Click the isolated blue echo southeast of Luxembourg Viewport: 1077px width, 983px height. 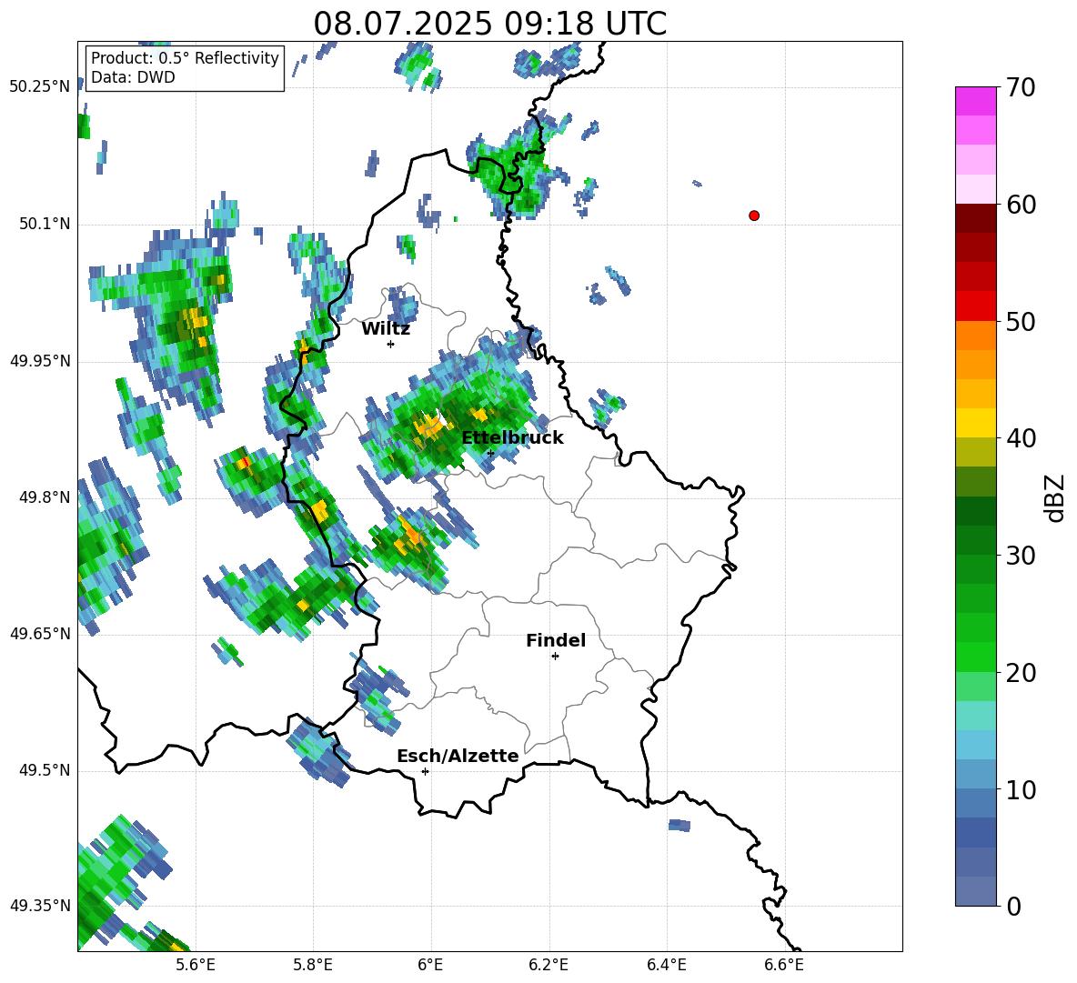(x=679, y=825)
